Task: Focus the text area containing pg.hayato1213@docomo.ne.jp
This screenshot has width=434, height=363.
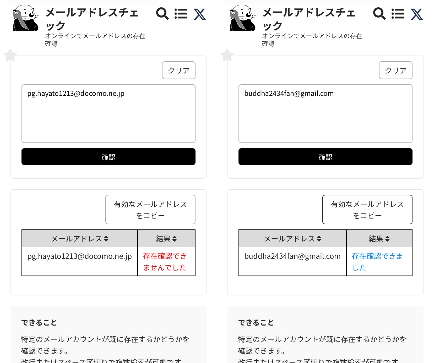Action: click(108, 114)
